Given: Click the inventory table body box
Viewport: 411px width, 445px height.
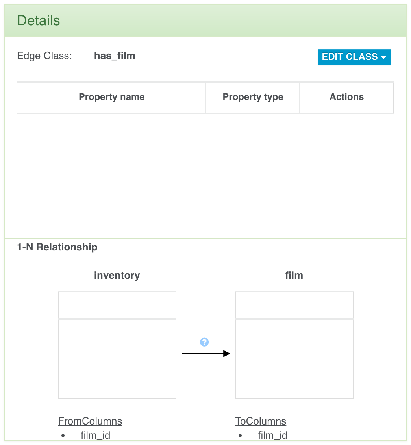Looking at the screenshot, I should [117, 358].
